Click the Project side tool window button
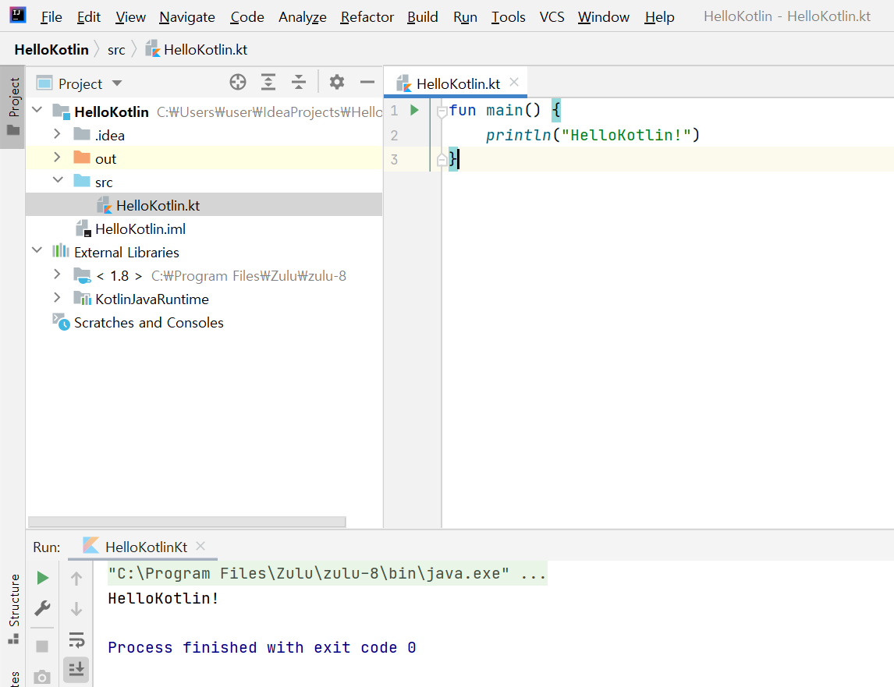The height and width of the screenshot is (687, 894). [12, 107]
